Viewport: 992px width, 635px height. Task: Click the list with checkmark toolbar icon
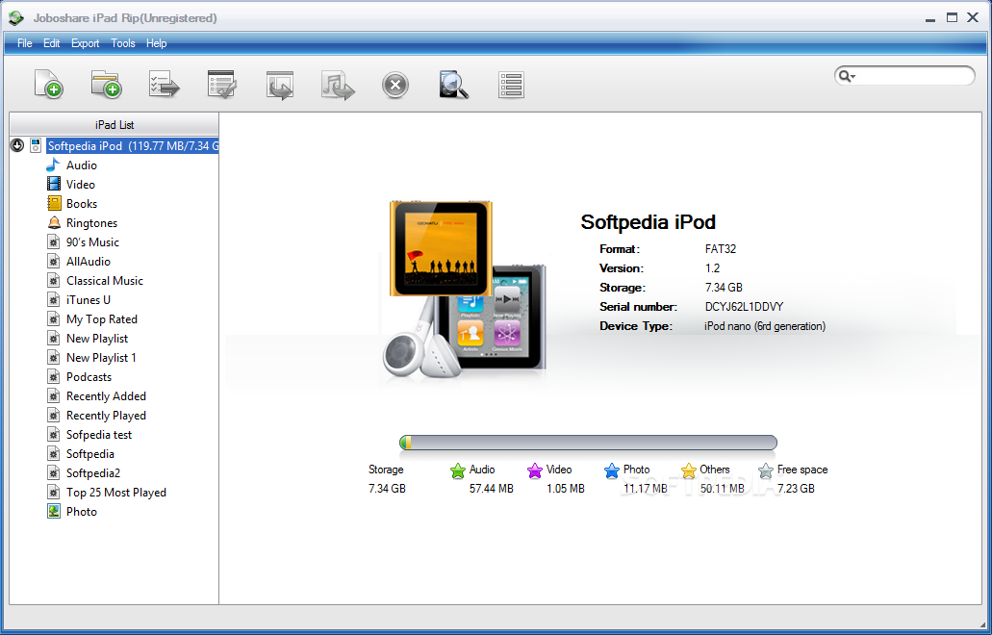[x=222, y=85]
